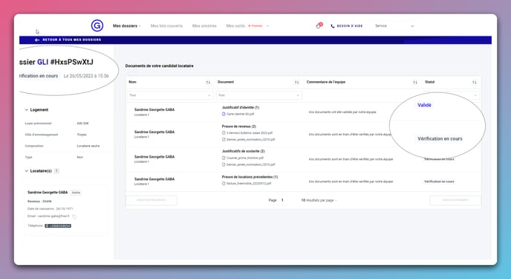Sort the table by the Document column
Viewport: 511px width, 279px height.
(x=296, y=83)
